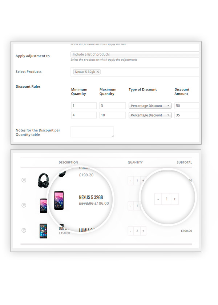Decrease headphones quantity with minus button
The width and height of the screenshot is (218, 305).
[131, 181]
